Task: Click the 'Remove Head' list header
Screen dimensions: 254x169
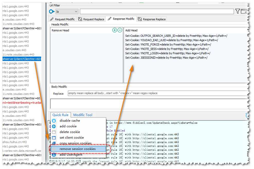Action: (x=60, y=30)
